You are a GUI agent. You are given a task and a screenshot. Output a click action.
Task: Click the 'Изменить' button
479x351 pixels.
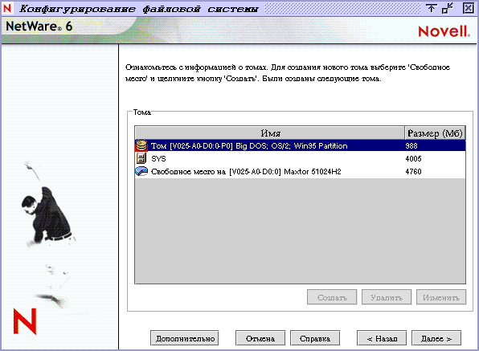[x=441, y=297]
